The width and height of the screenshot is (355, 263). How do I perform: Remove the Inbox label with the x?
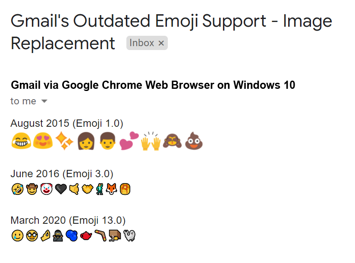160,43
